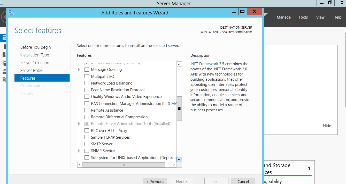
Task: Expand Remote Server Administration Tools tree
Action: tap(79, 124)
